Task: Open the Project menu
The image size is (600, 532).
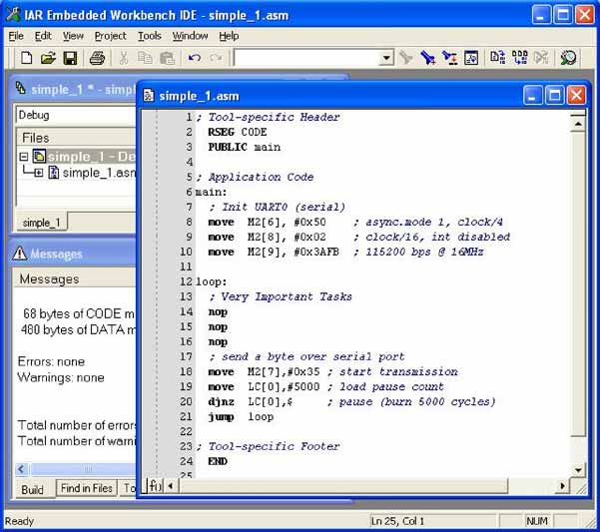Action: (x=110, y=36)
